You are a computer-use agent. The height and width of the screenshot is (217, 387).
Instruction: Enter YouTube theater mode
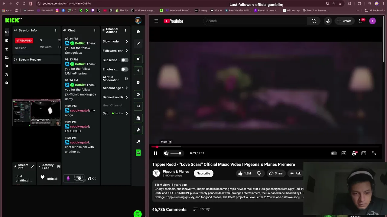pyautogui.click(x=364, y=153)
